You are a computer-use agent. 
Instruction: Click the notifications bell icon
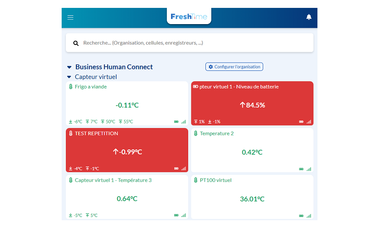click(x=309, y=17)
